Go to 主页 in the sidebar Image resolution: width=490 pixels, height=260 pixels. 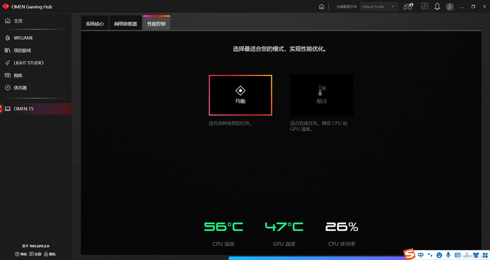(x=36, y=21)
